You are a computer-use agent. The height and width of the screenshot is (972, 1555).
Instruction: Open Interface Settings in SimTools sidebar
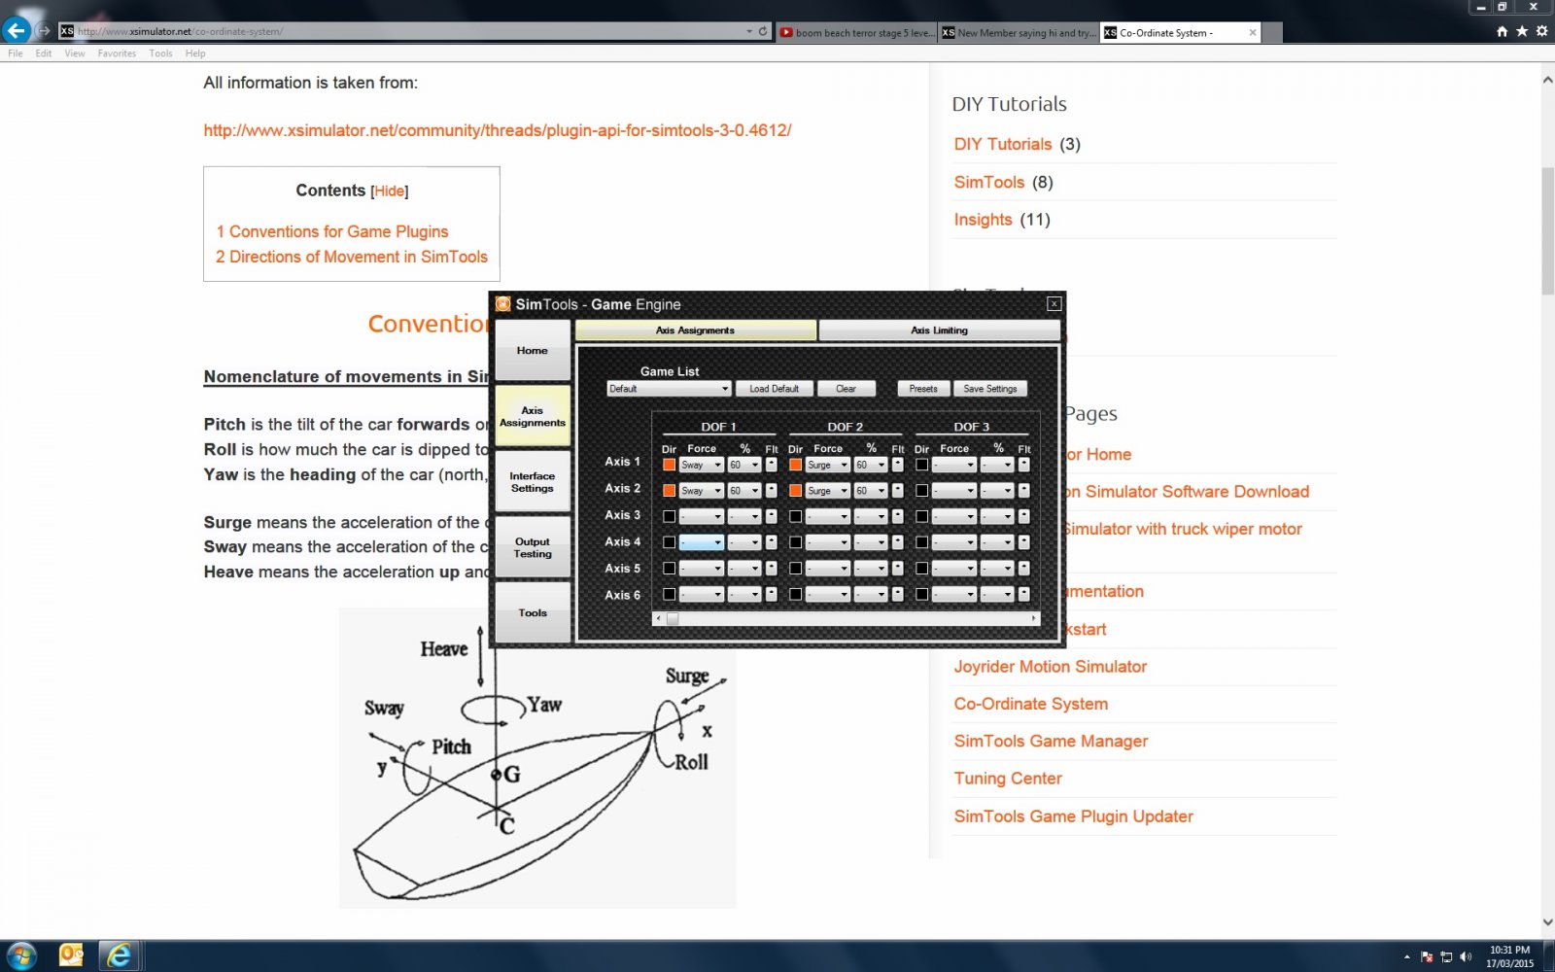point(533,482)
